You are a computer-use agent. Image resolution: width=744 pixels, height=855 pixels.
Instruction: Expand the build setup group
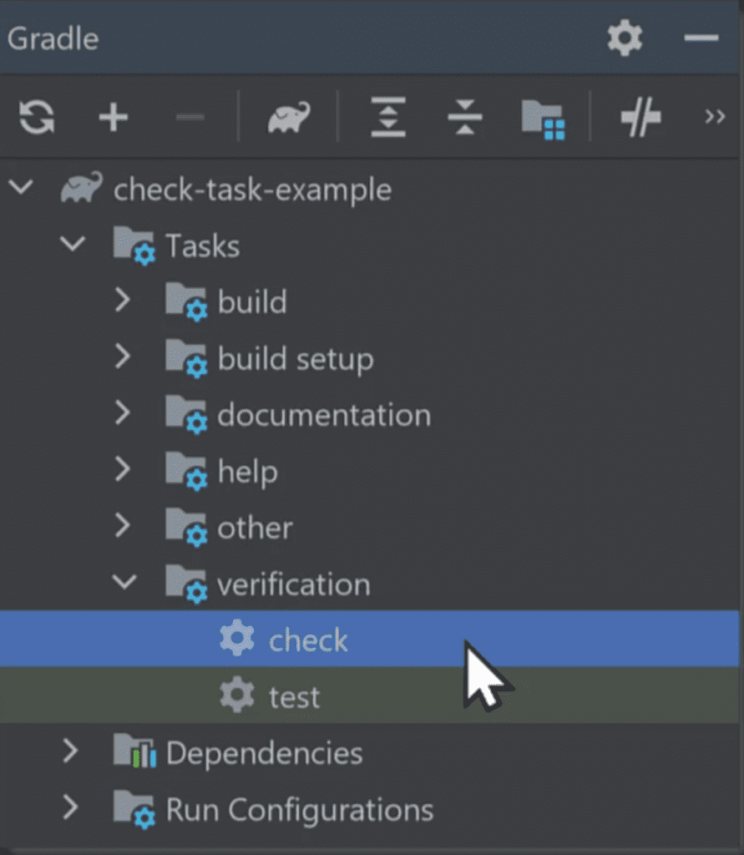124,357
